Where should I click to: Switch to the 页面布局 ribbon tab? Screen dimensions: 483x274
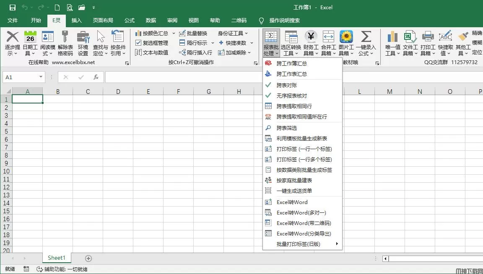coord(103,20)
